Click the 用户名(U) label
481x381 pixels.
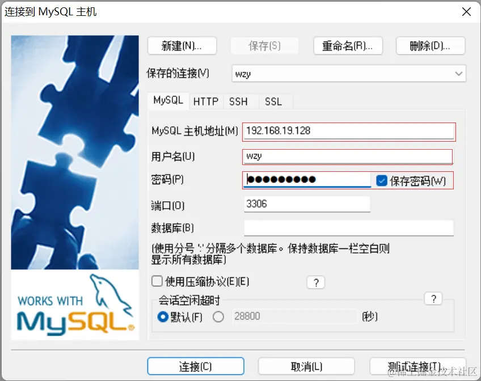[x=173, y=156]
